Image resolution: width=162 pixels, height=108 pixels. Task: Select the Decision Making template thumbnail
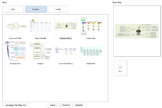point(66,26)
